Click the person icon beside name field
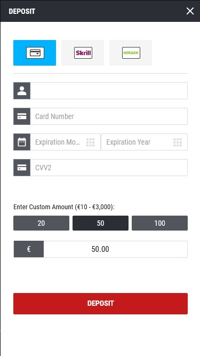 22,91
